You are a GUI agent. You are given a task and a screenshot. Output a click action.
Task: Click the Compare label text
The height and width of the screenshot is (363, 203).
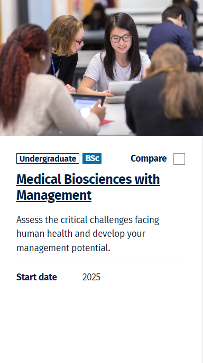click(x=149, y=158)
